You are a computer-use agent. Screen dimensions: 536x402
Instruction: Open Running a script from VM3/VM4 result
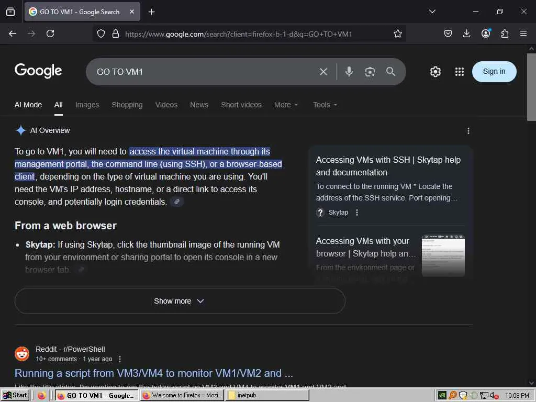154,373
